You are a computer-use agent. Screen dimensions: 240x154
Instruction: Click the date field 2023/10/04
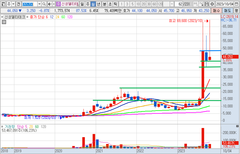(225, 4)
